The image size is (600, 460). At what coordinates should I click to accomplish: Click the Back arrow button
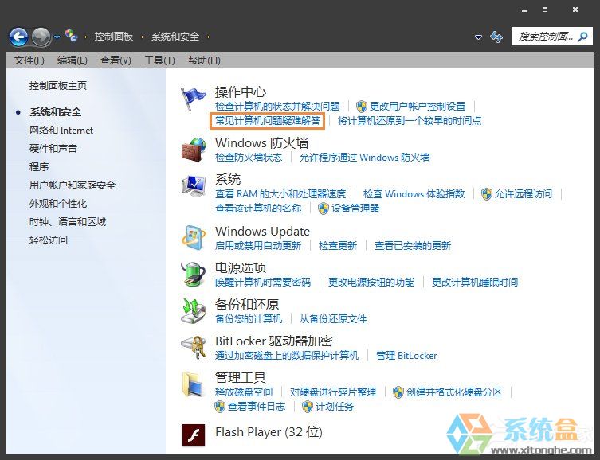point(18,37)
